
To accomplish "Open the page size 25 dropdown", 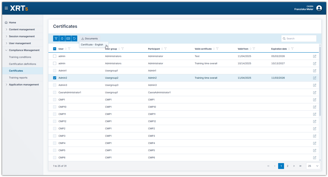I will tap(313, 166).
